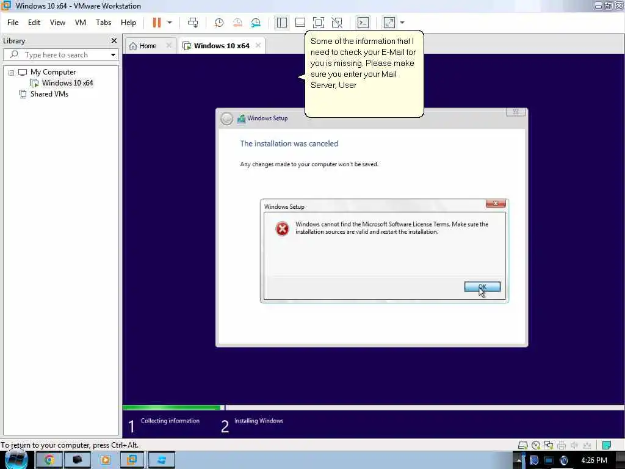Open the File menu
The width and height of the screenshot is (625, 469).
click(x=13, y=23)
